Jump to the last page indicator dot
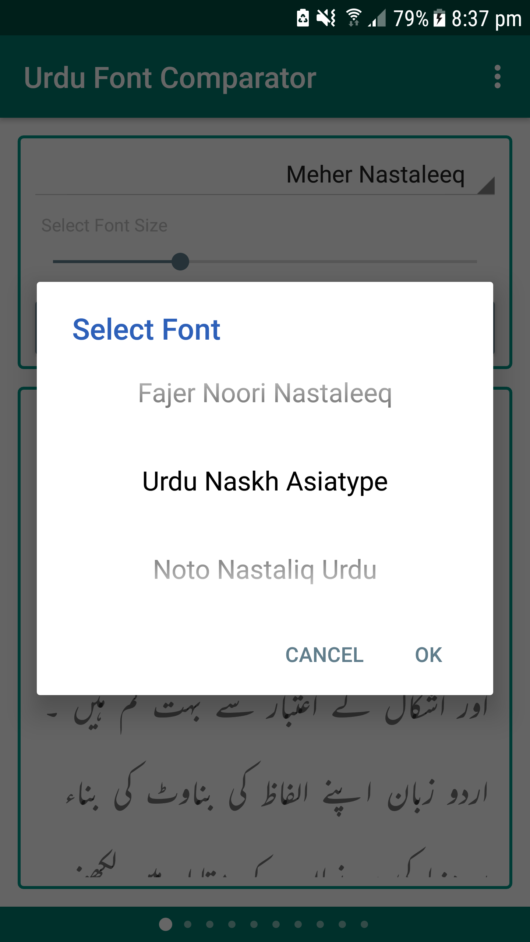 [364, 924]
